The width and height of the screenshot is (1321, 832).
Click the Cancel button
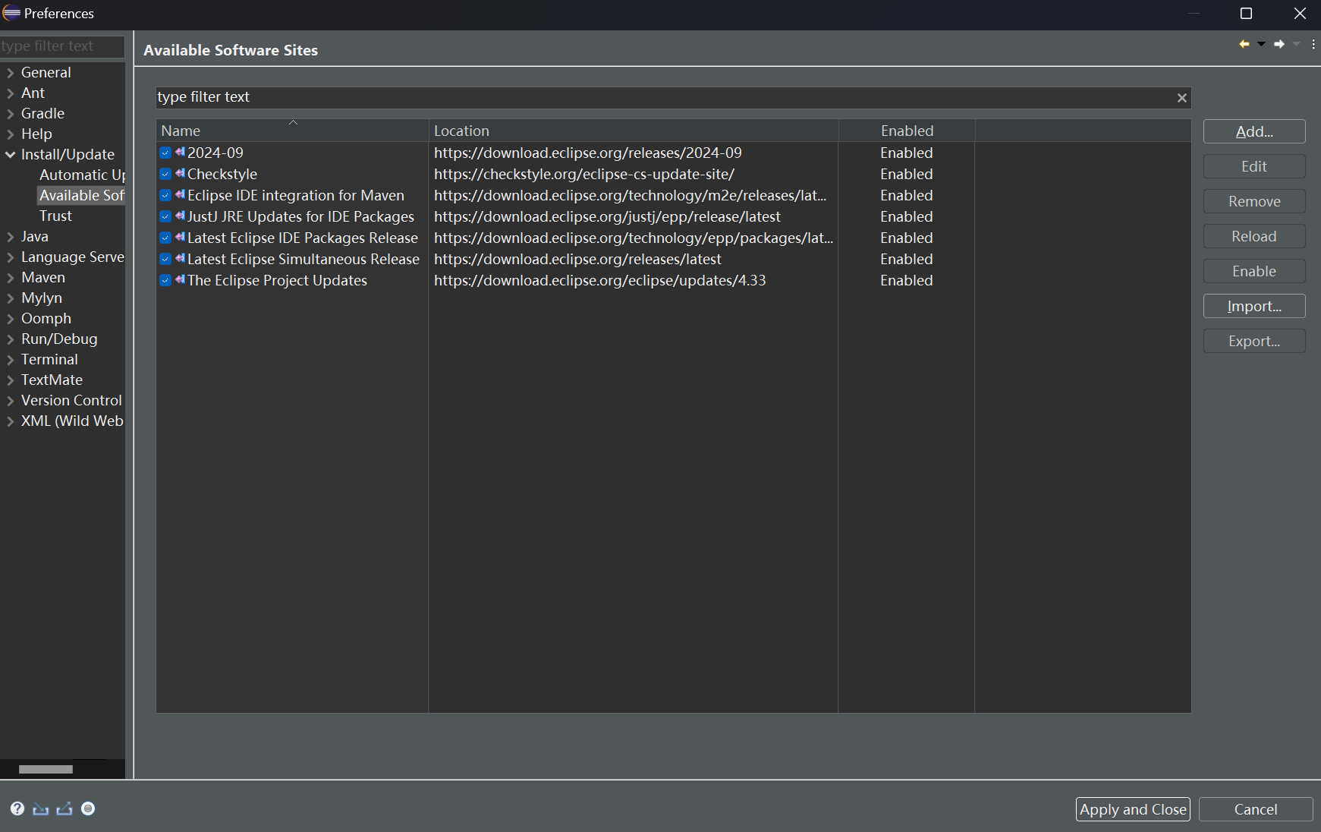point(1256,809)
